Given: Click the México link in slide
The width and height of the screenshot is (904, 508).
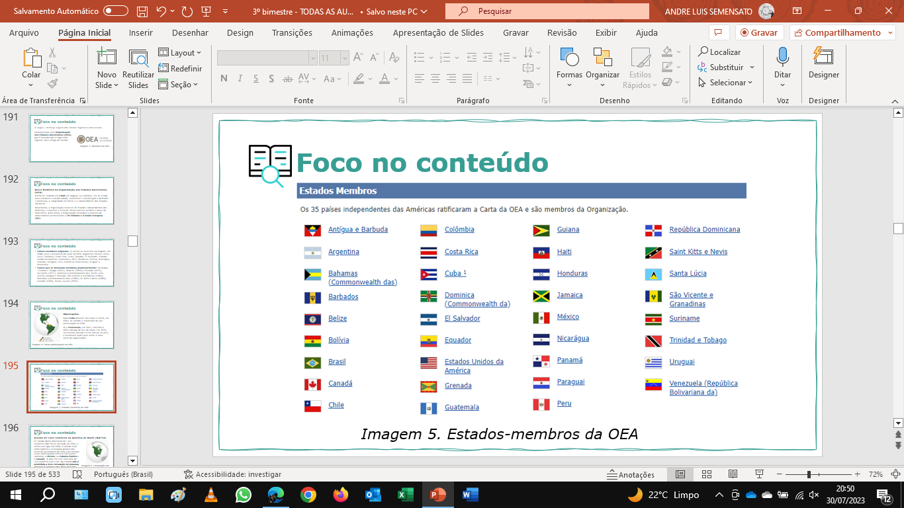Looking at the screenshot, I should pyautogui.click(x=568, y=317).
